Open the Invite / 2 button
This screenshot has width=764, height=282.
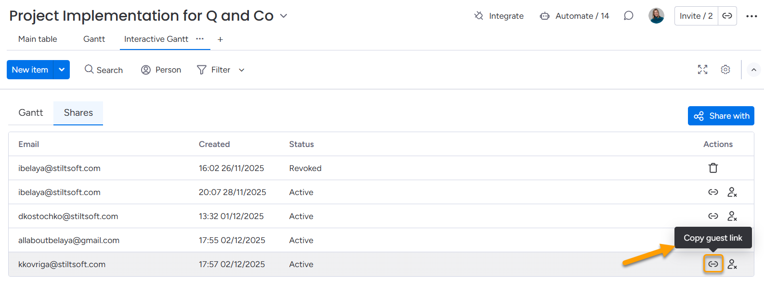696,16
